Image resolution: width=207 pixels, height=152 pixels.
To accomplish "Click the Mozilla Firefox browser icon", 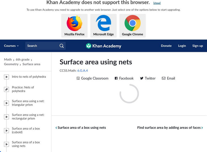I will 75,23.
